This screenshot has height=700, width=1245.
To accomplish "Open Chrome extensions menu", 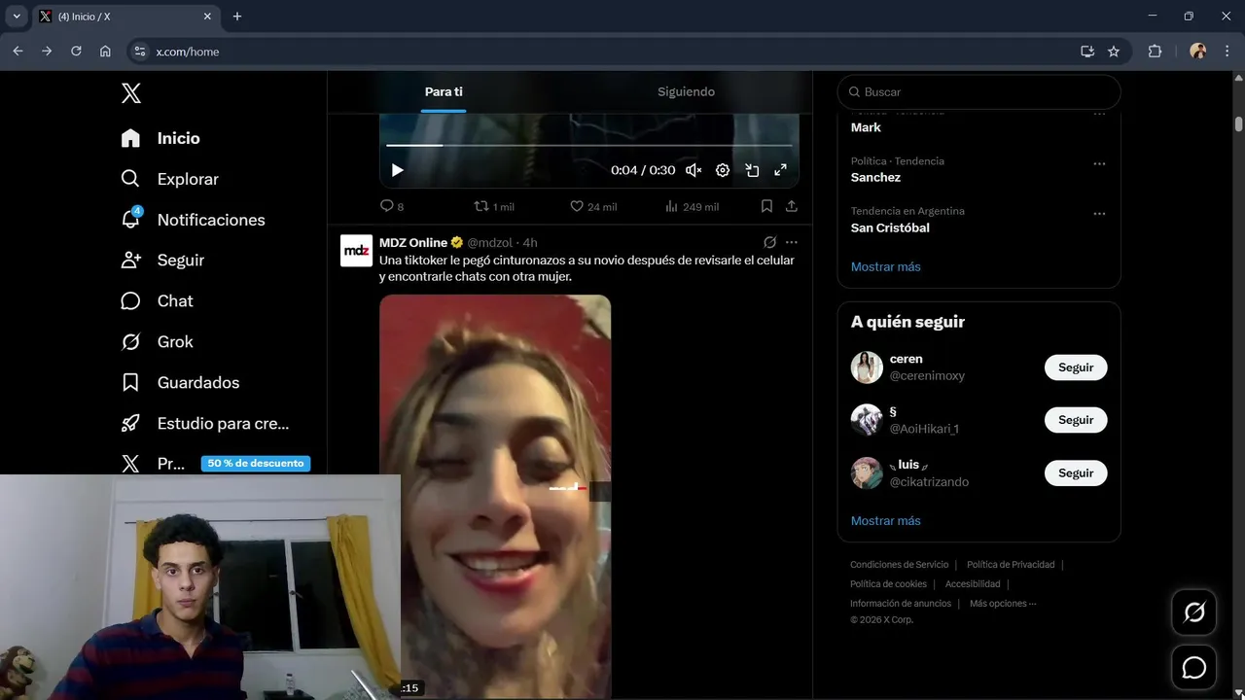I will pyautogui.click(x=1156, y=52).
